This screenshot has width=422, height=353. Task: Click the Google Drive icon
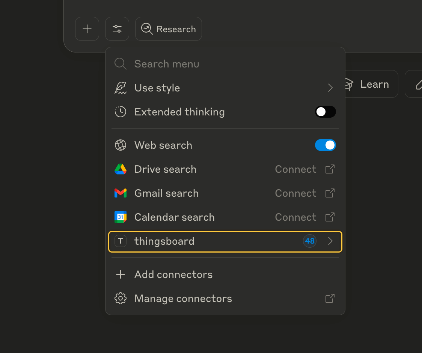tap(121, 169)
